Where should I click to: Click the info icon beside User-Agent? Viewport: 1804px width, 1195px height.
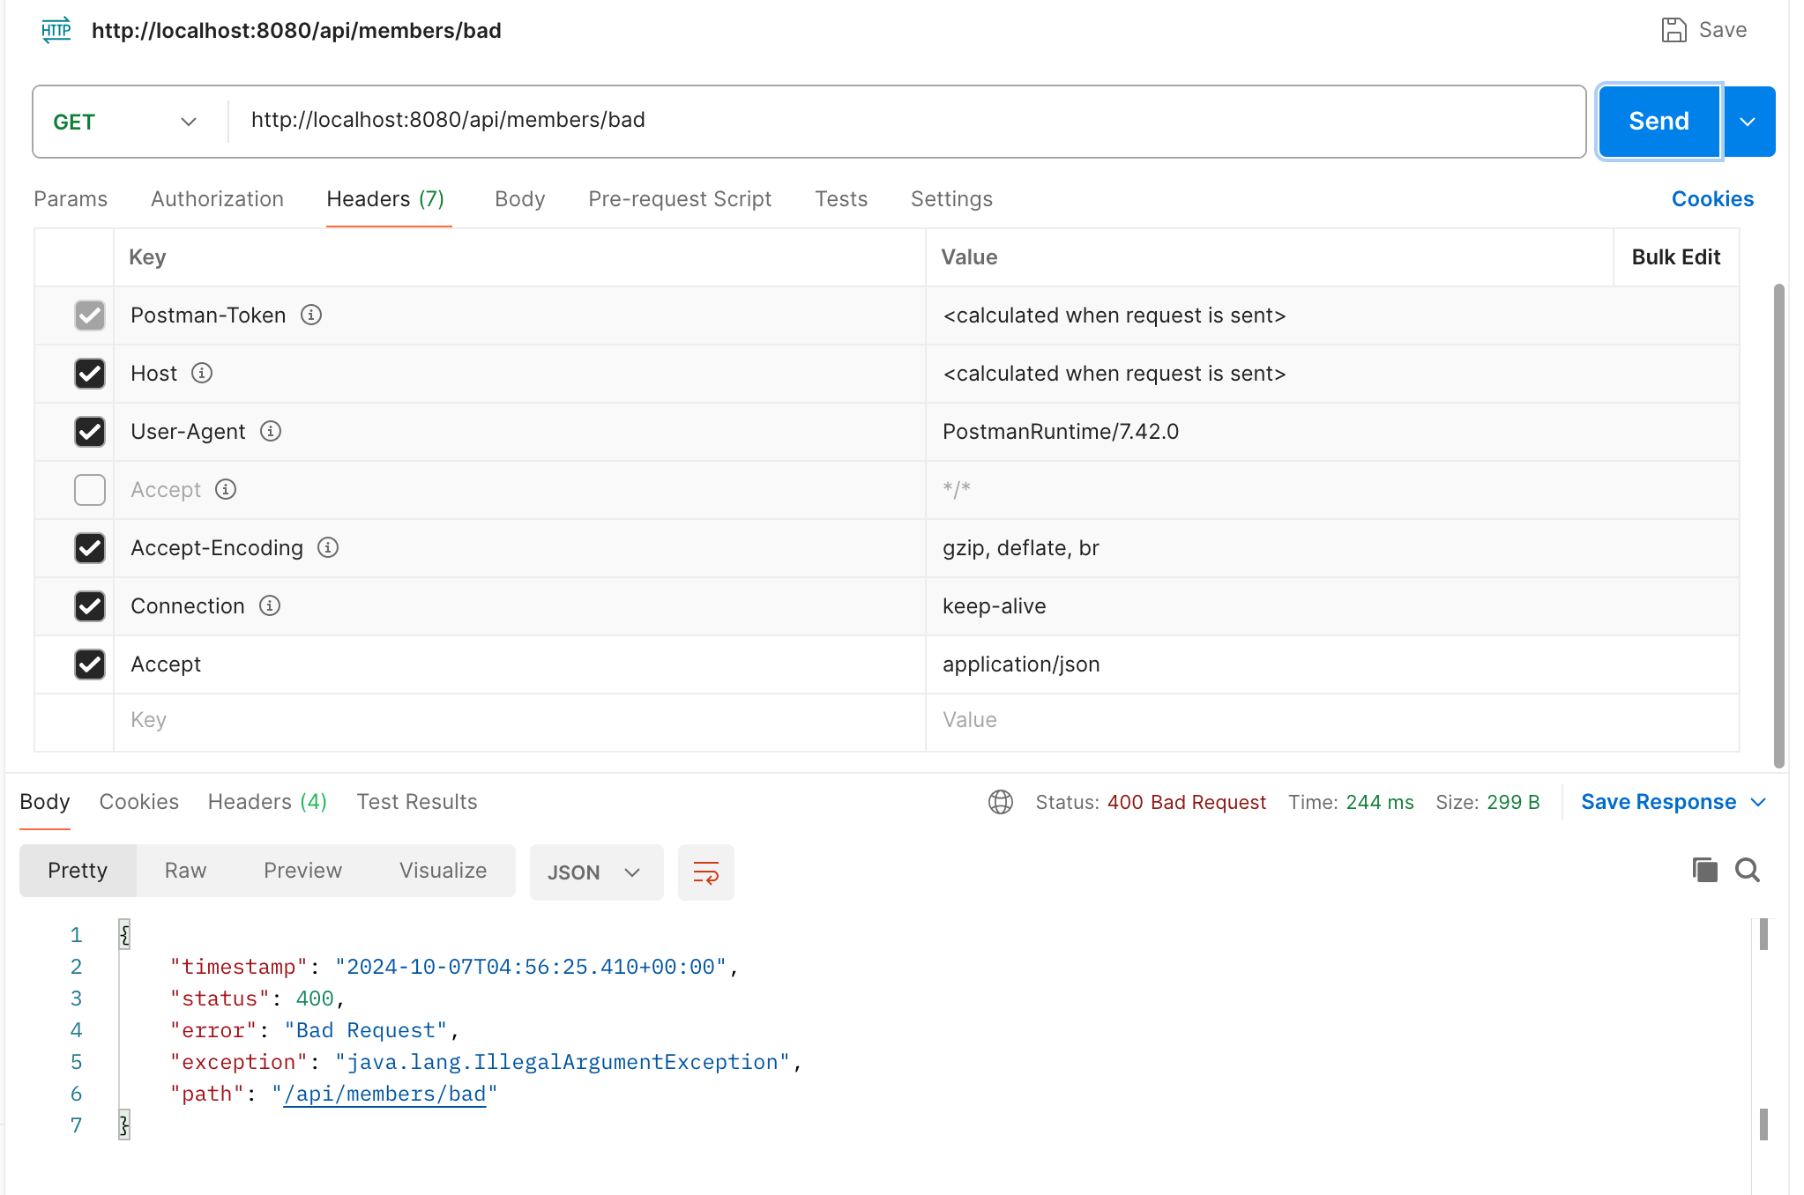tap(271, 431)
